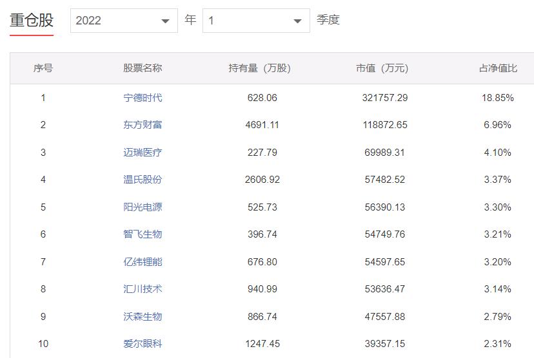The width and height of the screenshot is (534, 358).
Task: Select the holding value 4691.11
Action: (262, 125)
